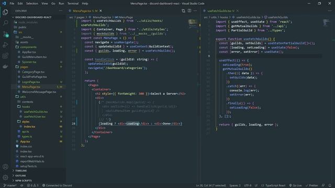Open reportWebVitals.ts in explorer
Viewport: 335px width, 188px height.
pyautogui.click(x=32, y=161)
